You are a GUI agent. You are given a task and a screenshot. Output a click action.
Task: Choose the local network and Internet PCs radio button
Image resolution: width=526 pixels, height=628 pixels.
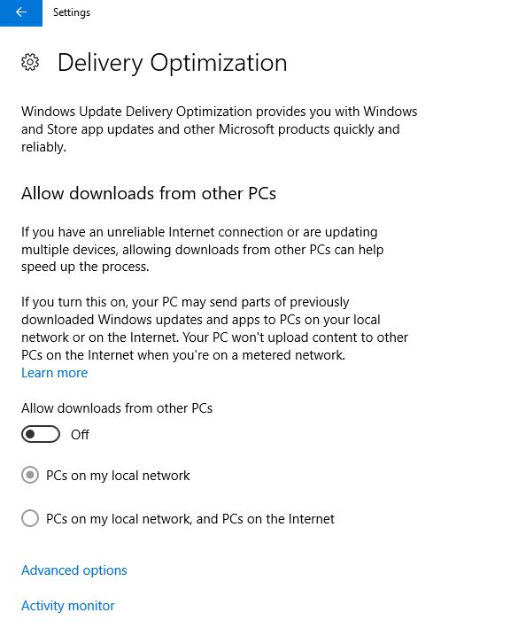tap(30, 518)
